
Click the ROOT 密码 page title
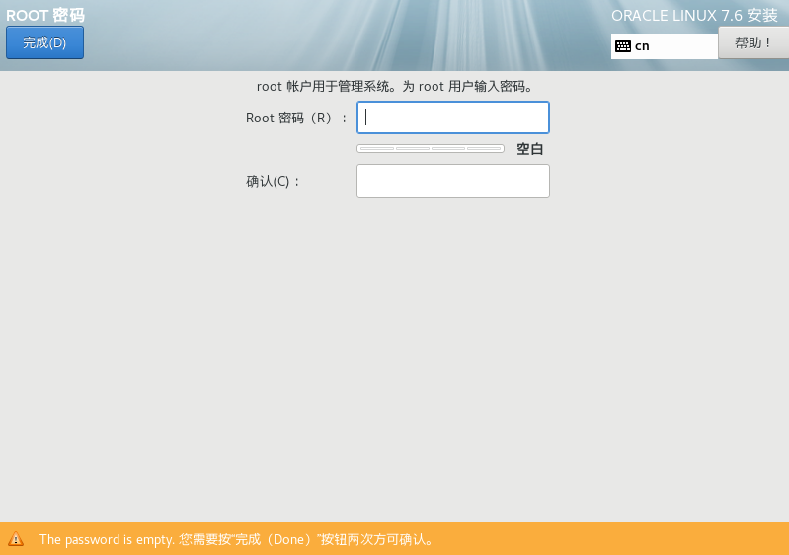[44, 16]
